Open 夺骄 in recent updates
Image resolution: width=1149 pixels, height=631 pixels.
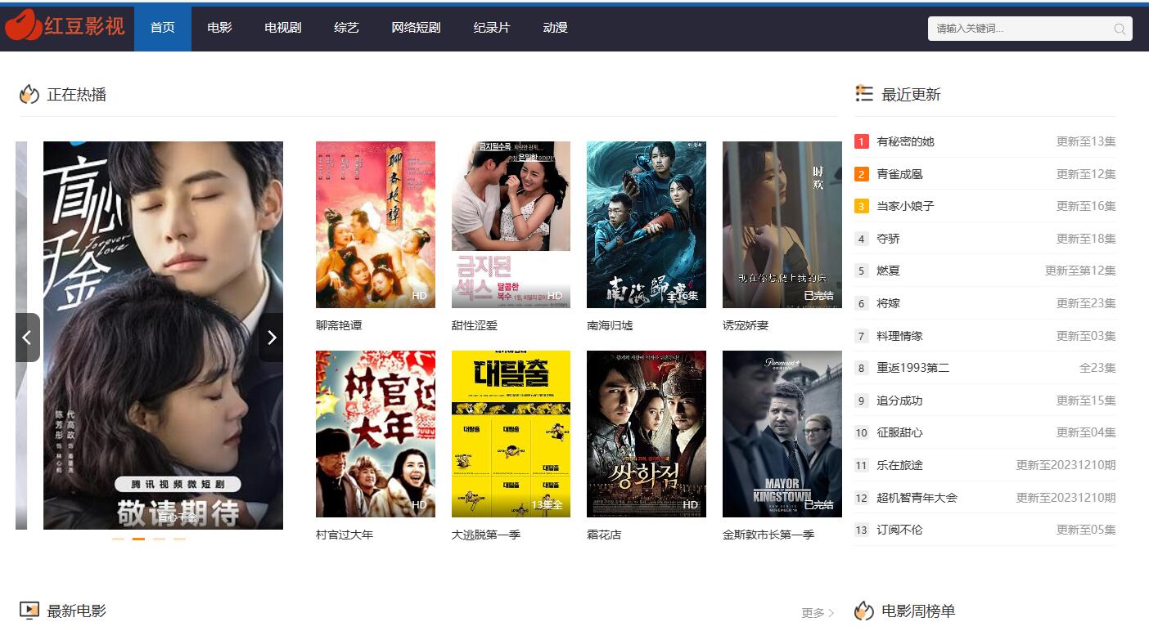pos(888,239)
